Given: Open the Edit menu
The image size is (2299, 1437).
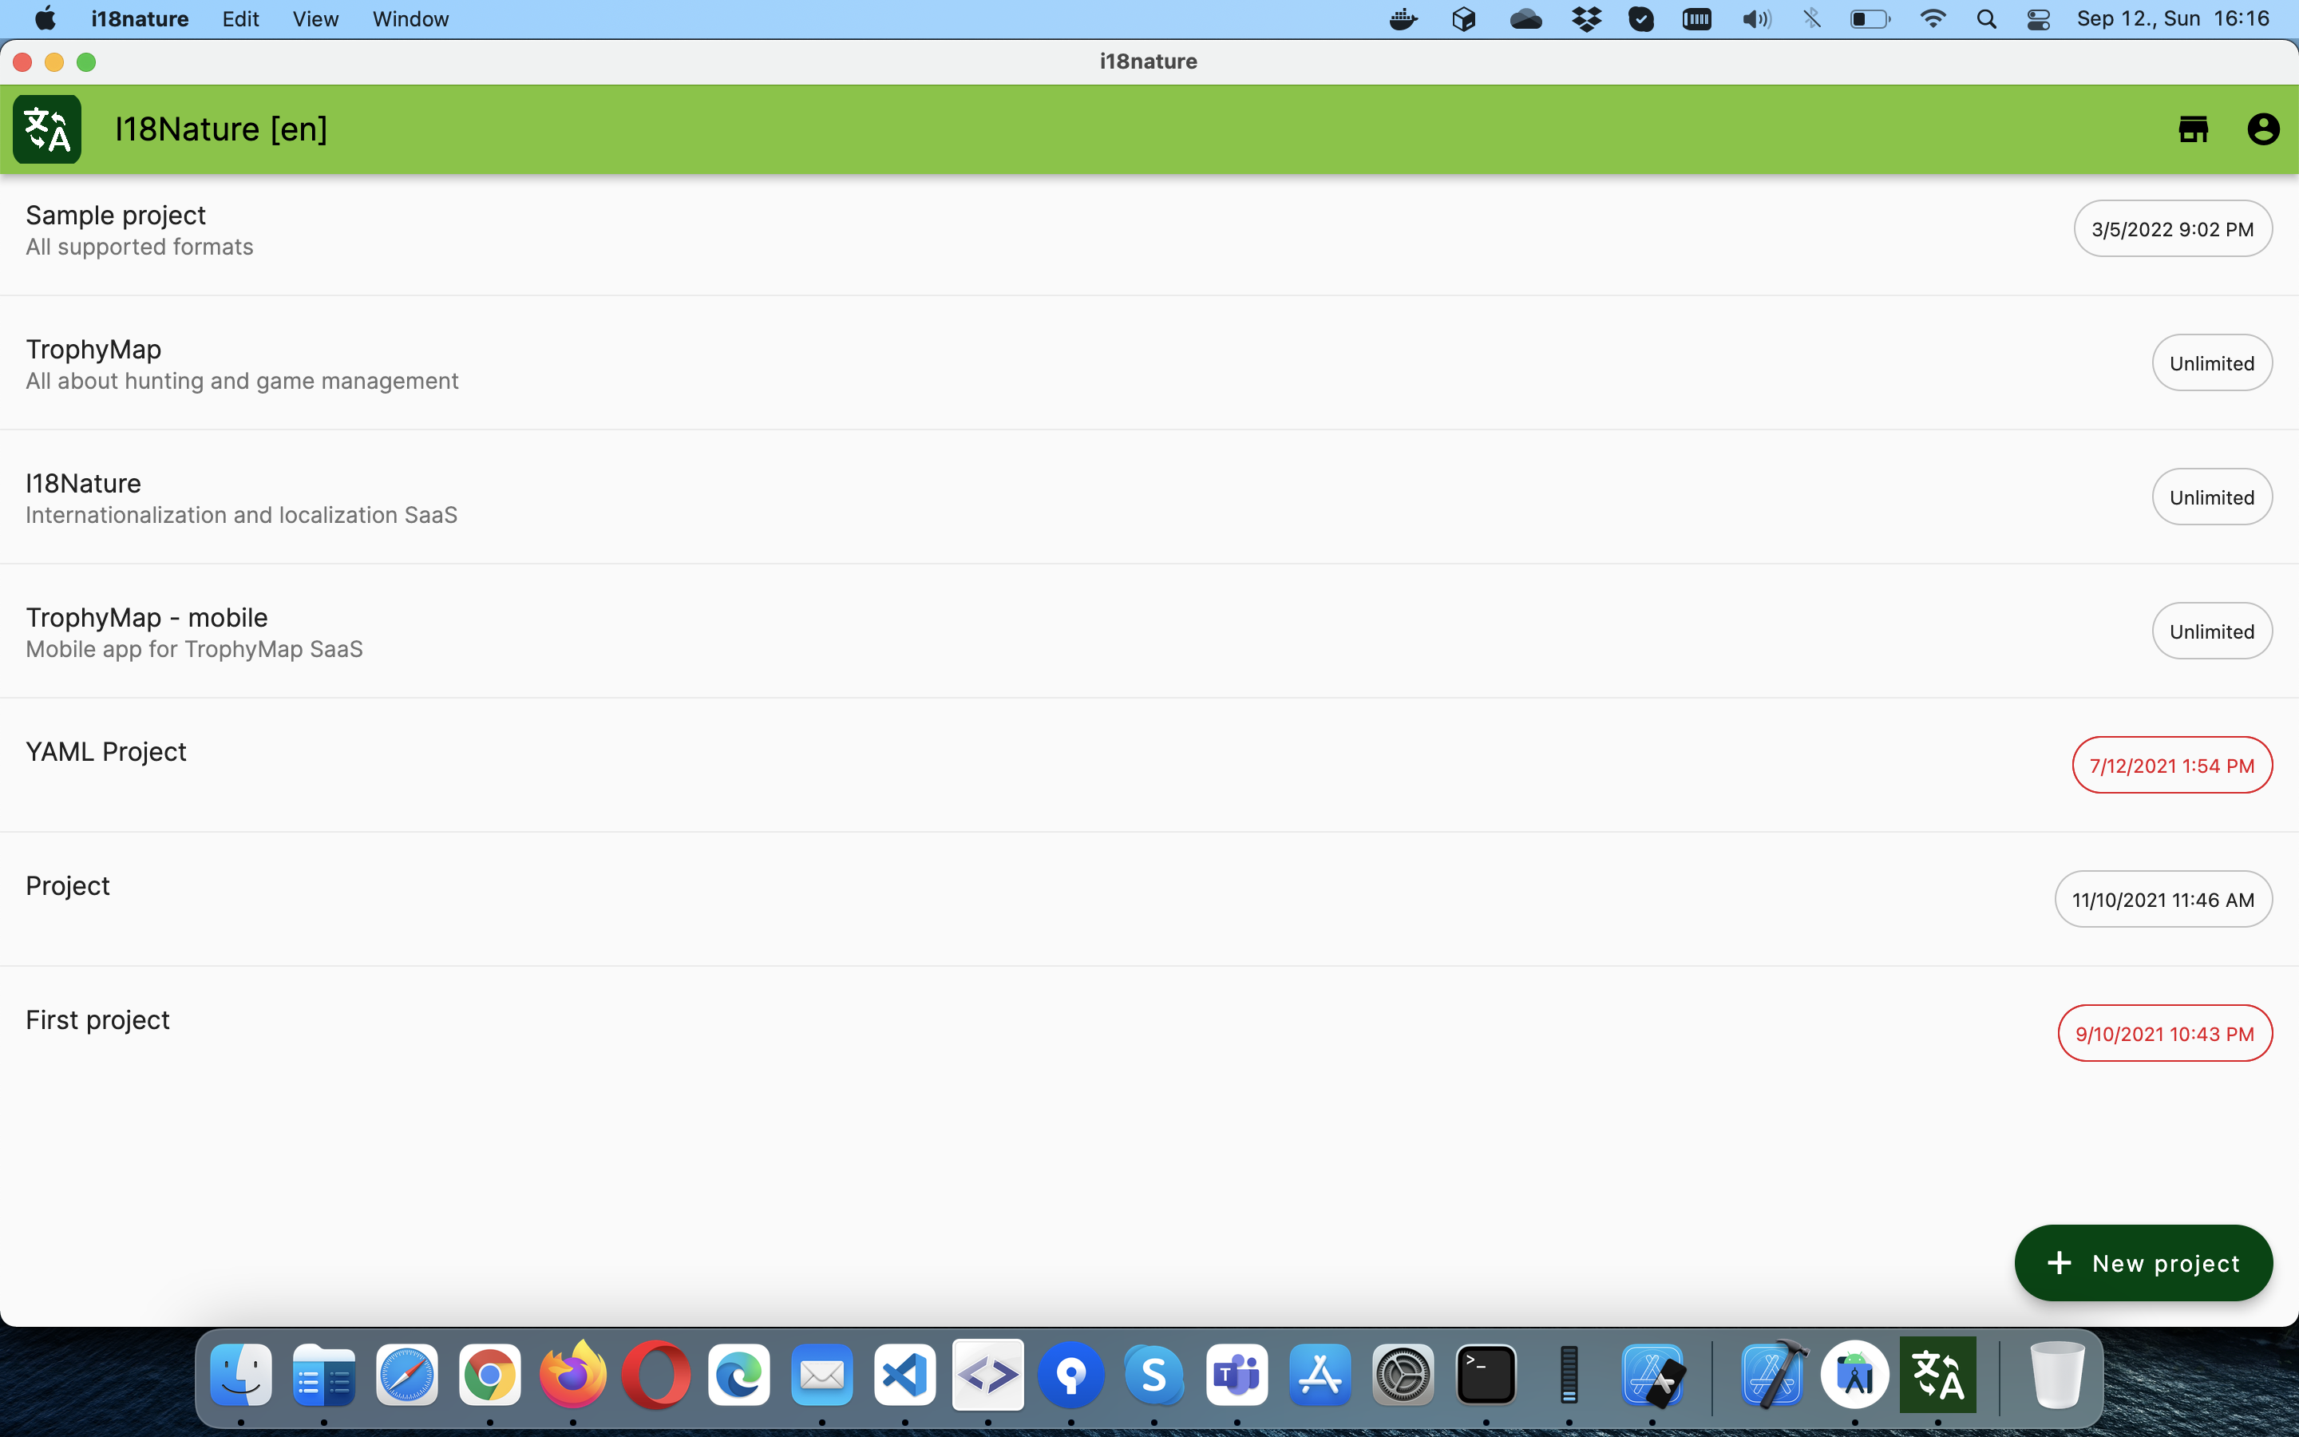Looking at the screenshot, I should point(240,19).
